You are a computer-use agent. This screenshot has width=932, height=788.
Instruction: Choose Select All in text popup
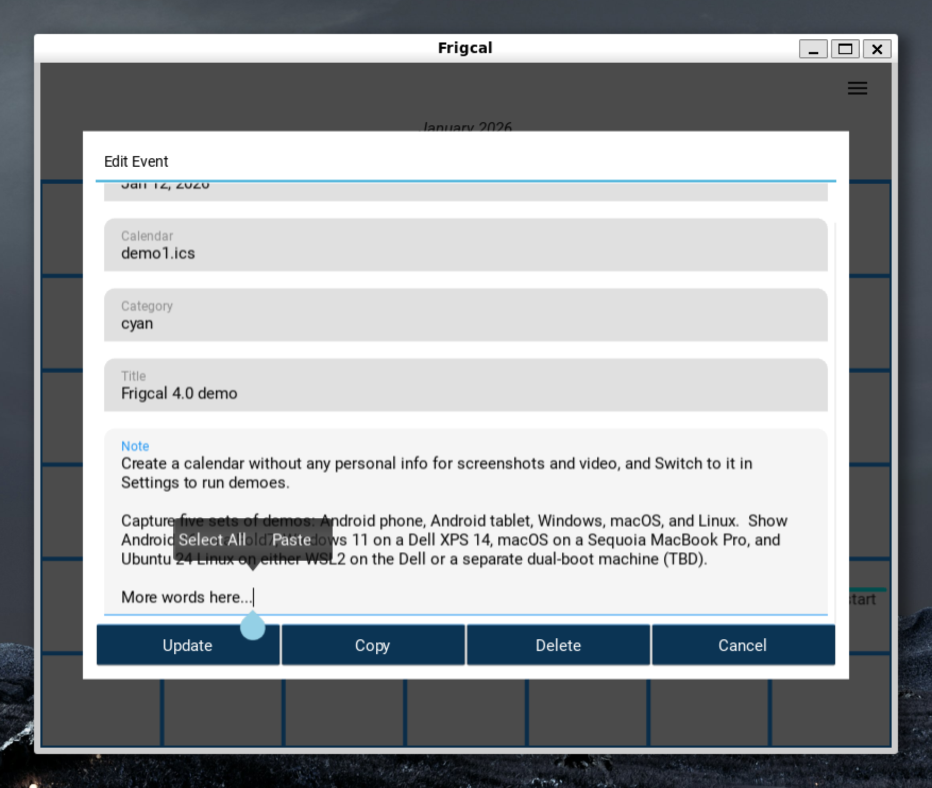(212, 539)
